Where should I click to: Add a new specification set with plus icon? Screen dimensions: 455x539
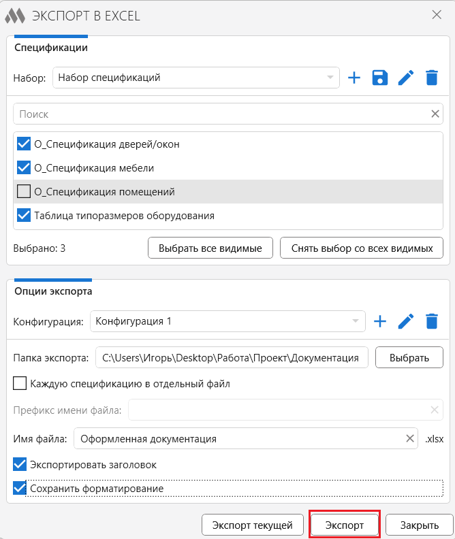tap(354, 78)
